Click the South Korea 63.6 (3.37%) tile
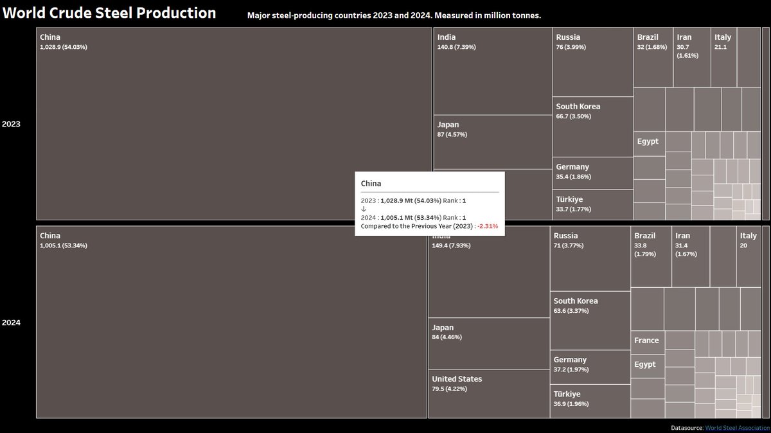 590,321
